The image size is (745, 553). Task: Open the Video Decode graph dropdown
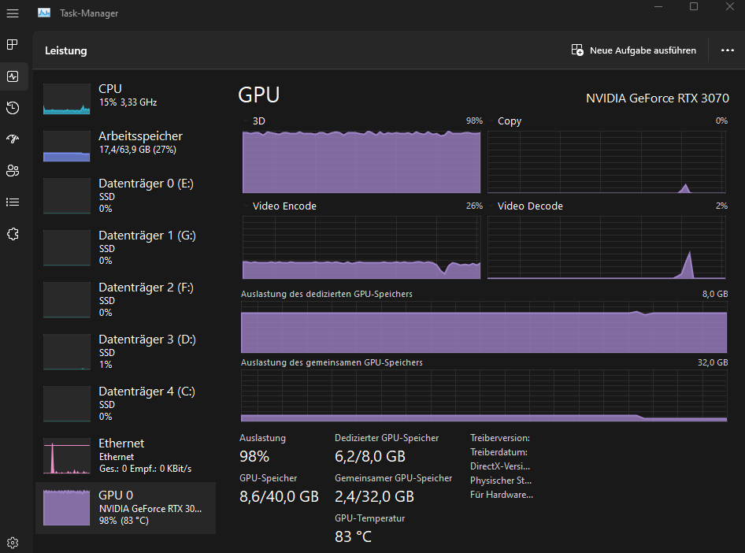point(491,206)
